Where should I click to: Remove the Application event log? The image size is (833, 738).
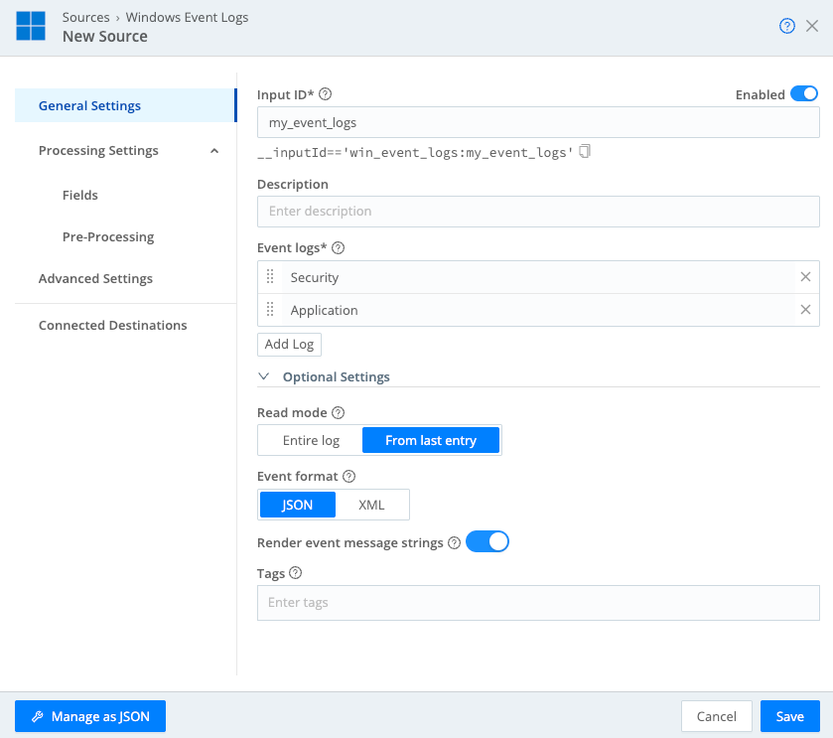point(805,309)
